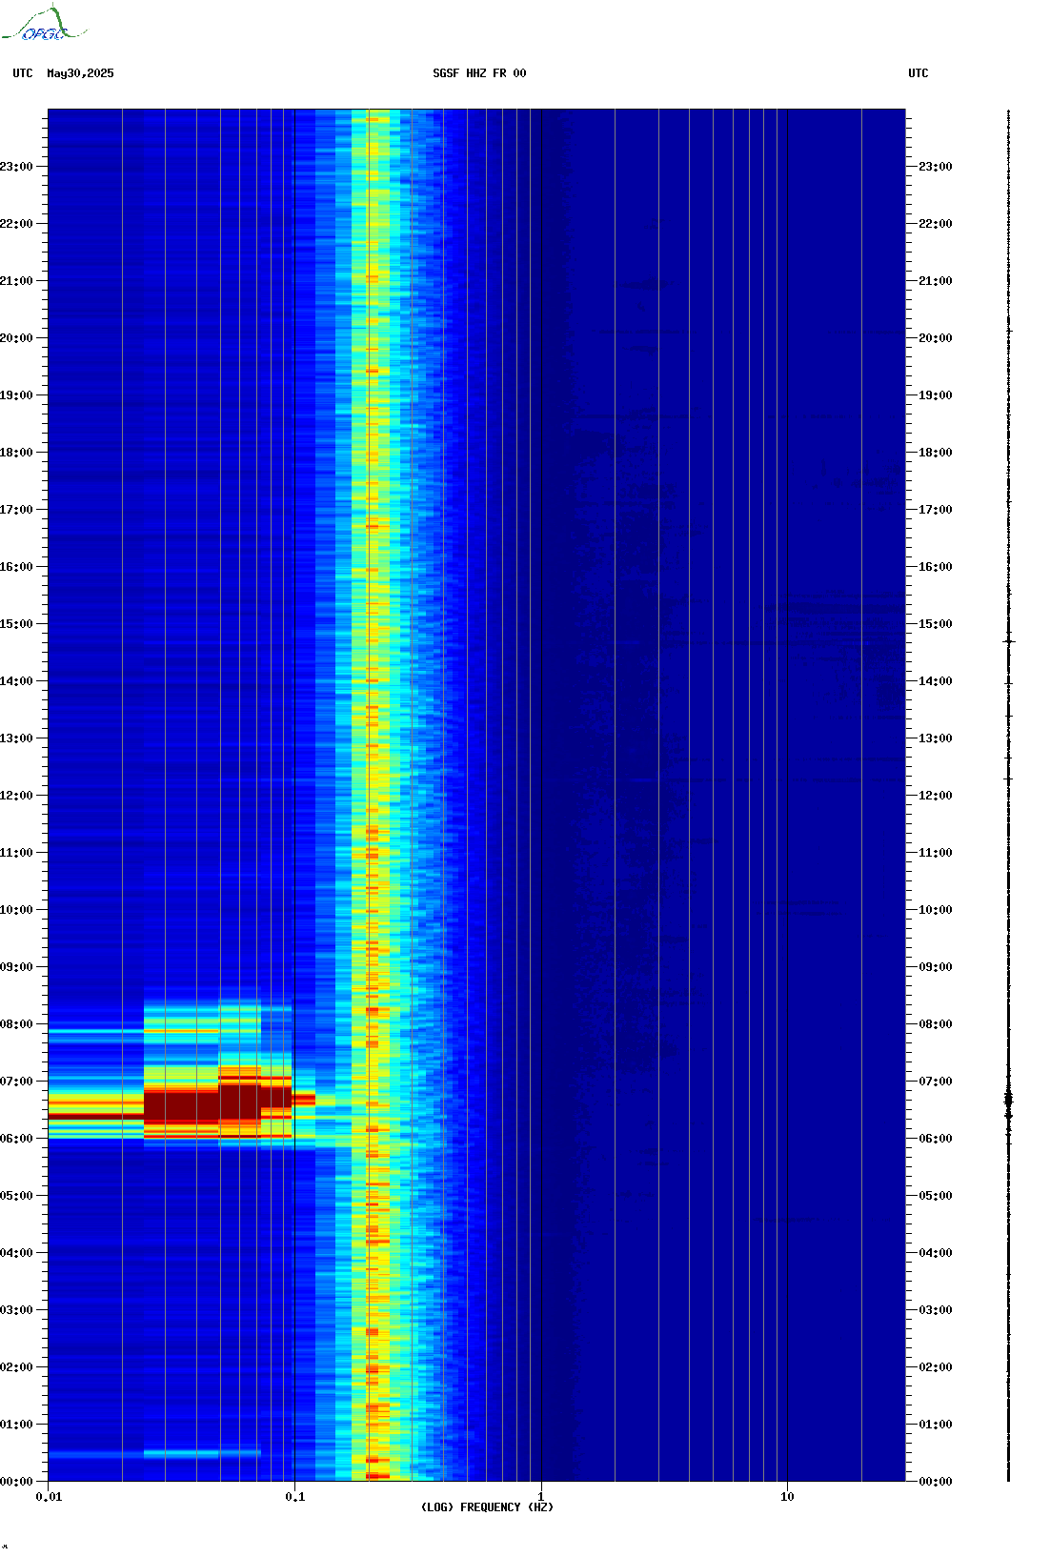Viewport: 1050px width, 1557px height.
Task: Click the 21:00 label on the right time axis
Action: pyautogui.click(x=936, y=281)
